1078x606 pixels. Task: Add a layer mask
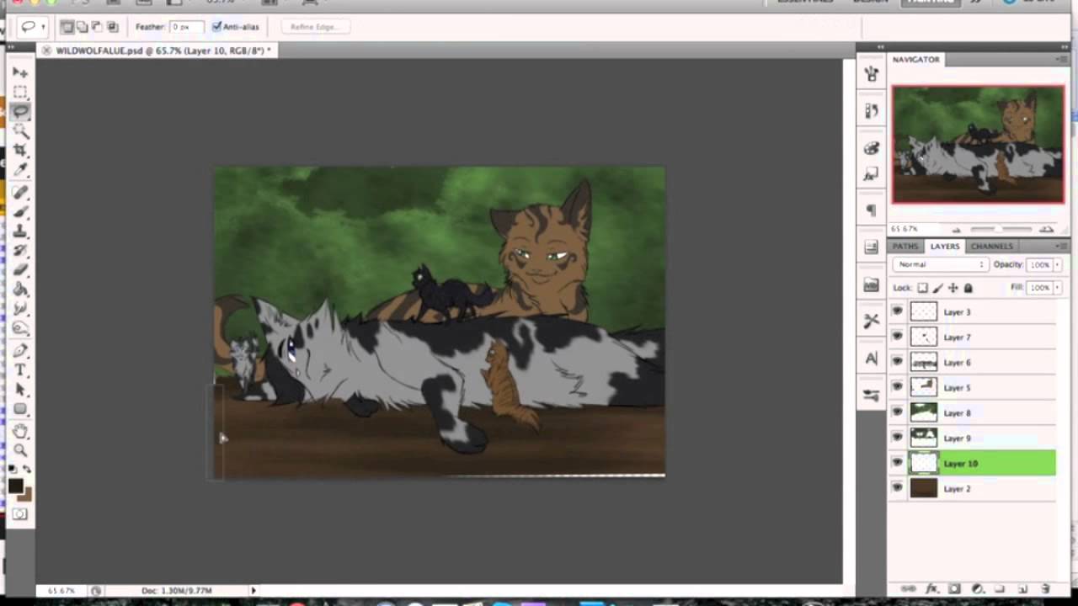(955, 589)
